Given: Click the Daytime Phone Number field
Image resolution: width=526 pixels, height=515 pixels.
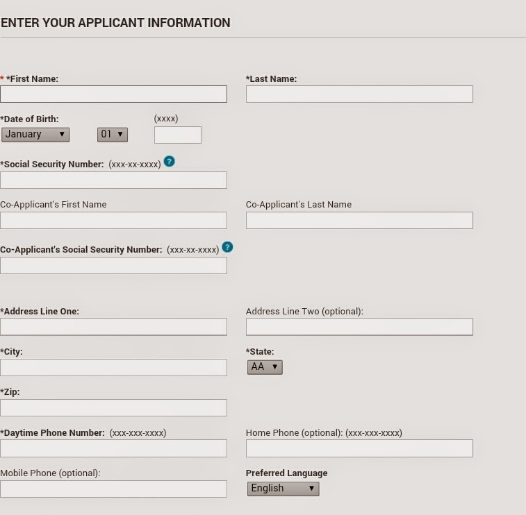Looking at the screenshot, I should (114, 448).
